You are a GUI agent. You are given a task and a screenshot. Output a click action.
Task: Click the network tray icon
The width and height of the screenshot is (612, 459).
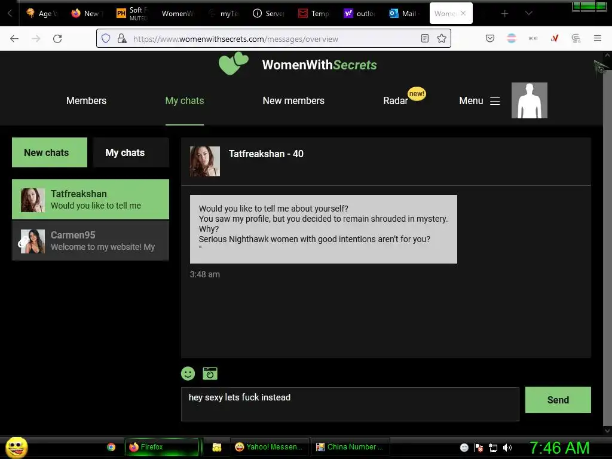(493, 448)
